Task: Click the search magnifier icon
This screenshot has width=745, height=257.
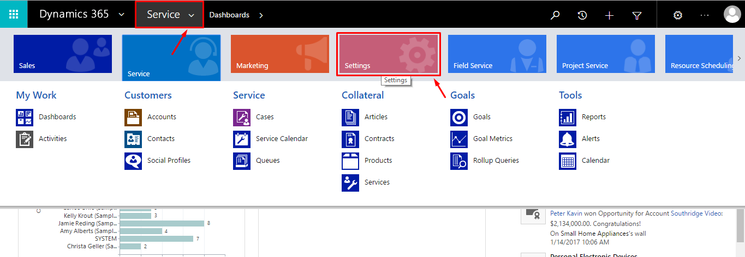Action: coord(555,15)
